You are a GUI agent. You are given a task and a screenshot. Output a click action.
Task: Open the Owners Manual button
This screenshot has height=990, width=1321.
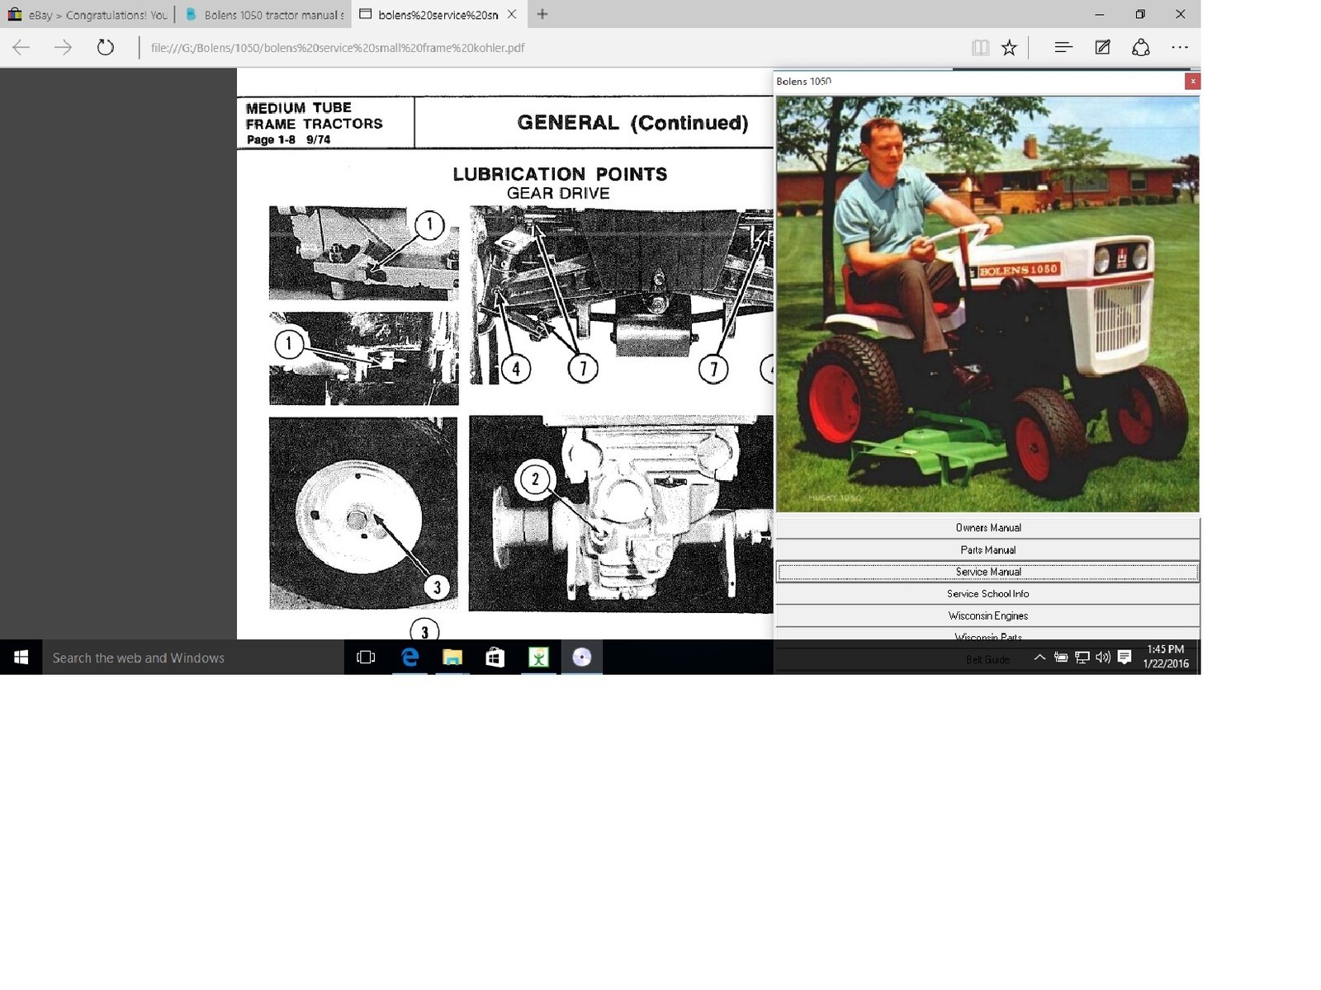[987, 528]
